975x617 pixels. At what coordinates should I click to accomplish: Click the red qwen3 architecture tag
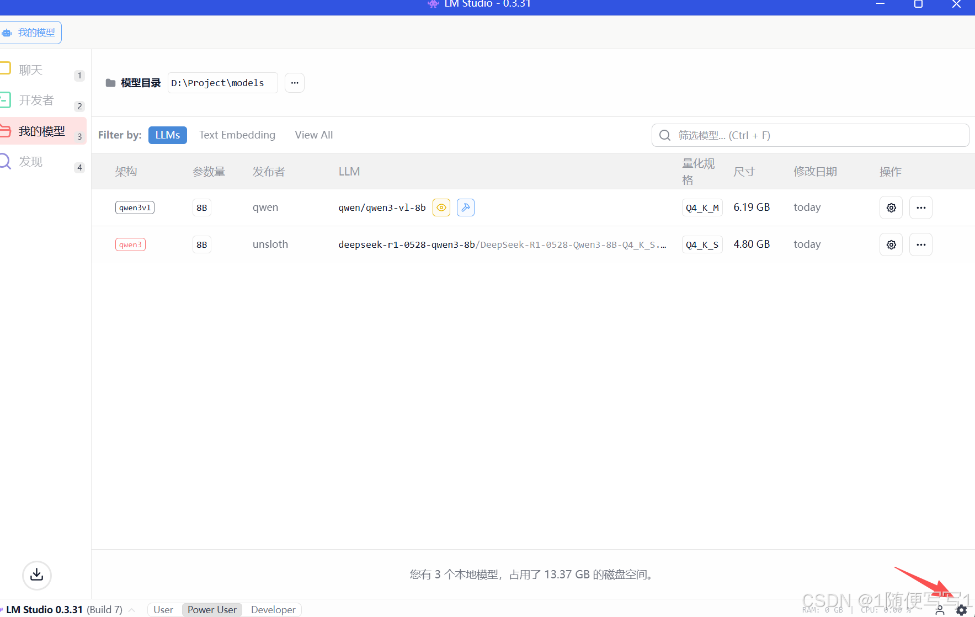[130, 244]
